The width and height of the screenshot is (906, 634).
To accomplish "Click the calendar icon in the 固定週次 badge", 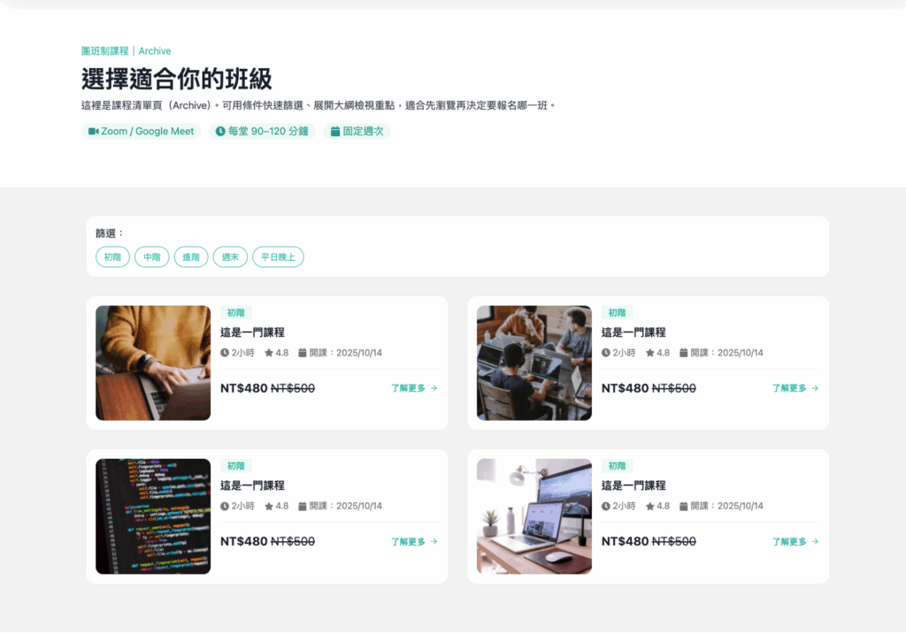I will (x=335, y=132).
